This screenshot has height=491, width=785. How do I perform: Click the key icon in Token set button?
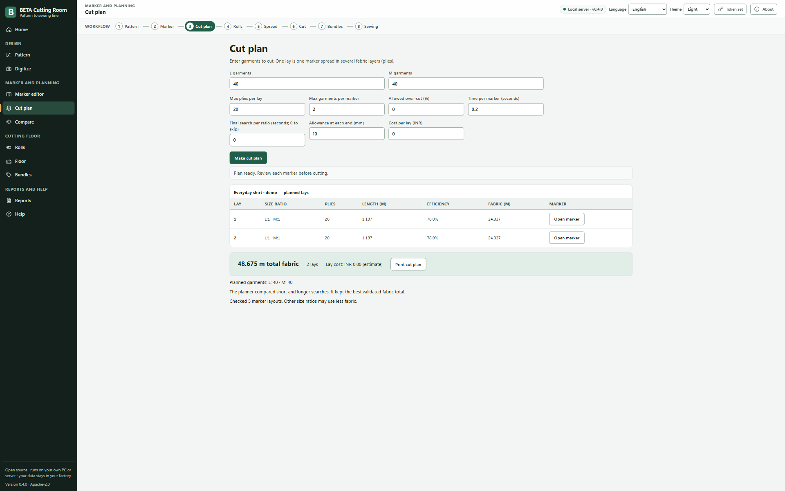[720, 9]
